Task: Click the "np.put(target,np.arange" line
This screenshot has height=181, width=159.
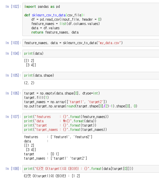Action: point(81,106)
